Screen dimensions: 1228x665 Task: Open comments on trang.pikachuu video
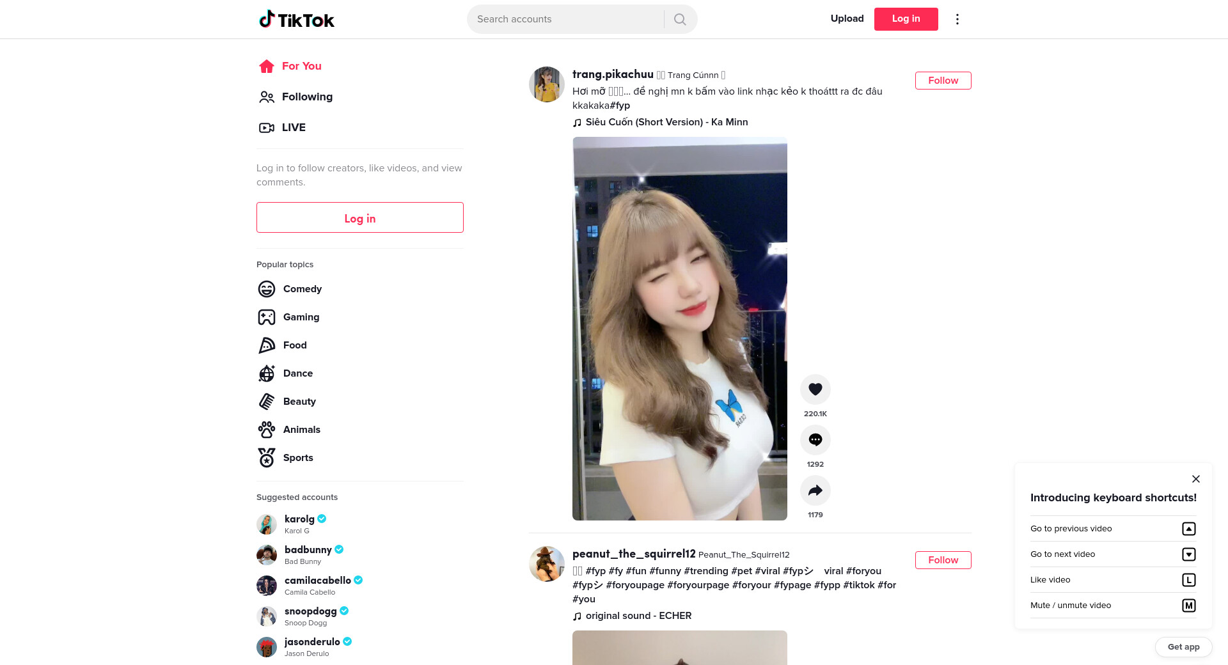pyautogui.click(x=815, y=440)
